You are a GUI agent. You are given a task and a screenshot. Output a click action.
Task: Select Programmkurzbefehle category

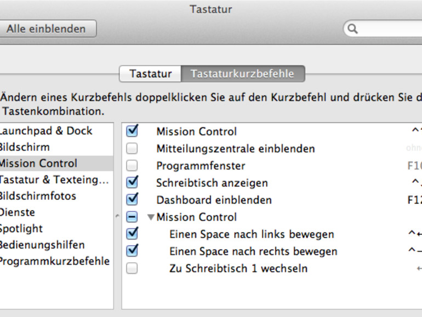click(x=56, y=261)
